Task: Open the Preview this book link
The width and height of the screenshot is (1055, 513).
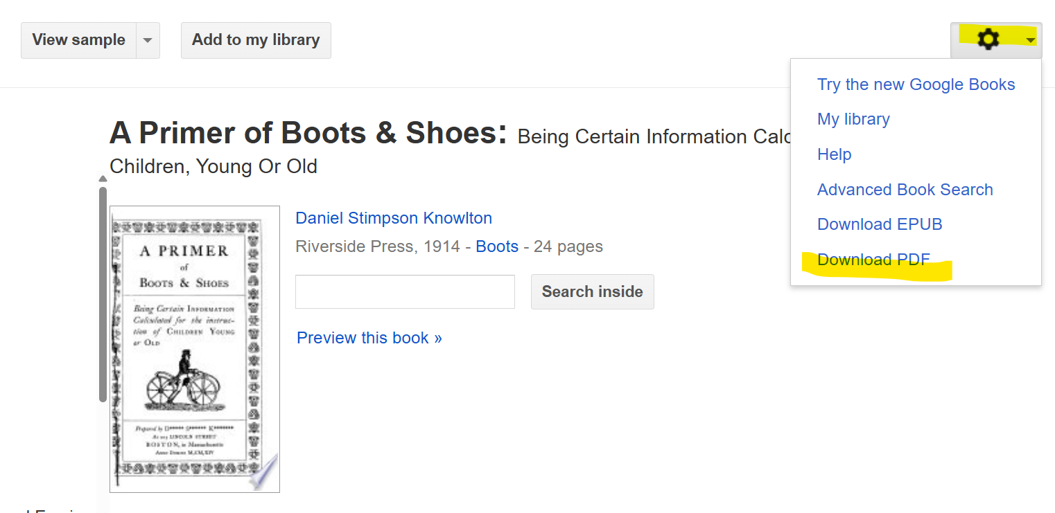Action: click(369, 338)
